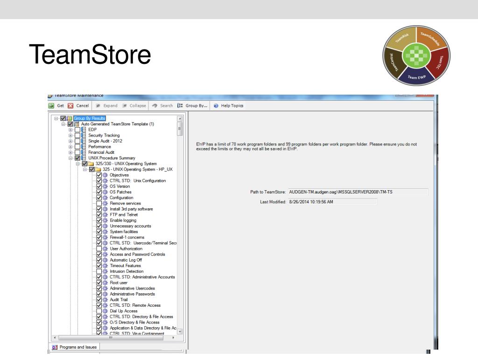The height and width of the screenshot is (358, 478).
Task: Click the Search toolbar label
Action: click(x=167, y=106)
